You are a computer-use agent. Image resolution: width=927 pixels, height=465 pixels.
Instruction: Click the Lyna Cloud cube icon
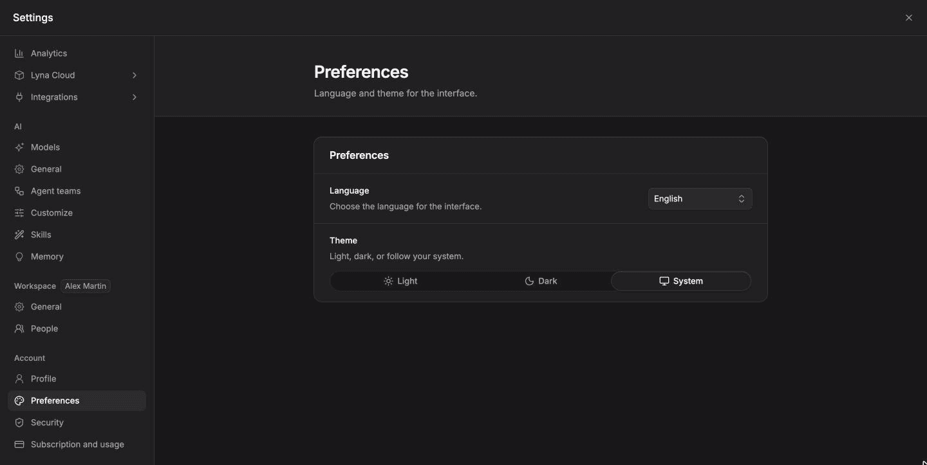pos(19,75)
